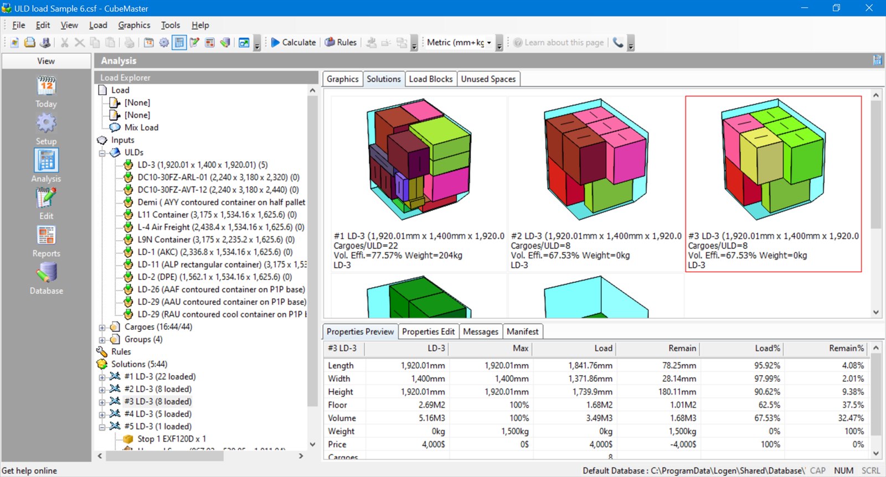Click the Setup gear icon in the toolbar
The image size is (886, 477).
tap(164, 43)
